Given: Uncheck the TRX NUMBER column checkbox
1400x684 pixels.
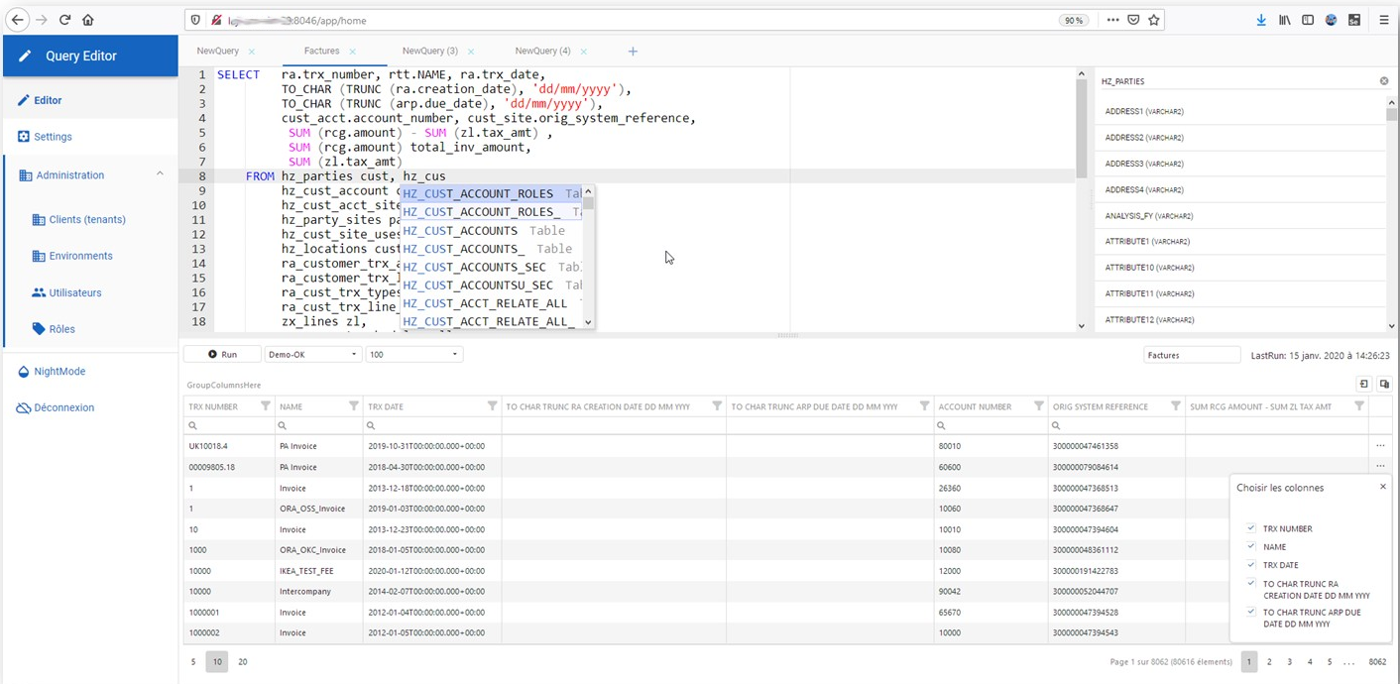Looking at the screenshot, I should (1250, 527).
